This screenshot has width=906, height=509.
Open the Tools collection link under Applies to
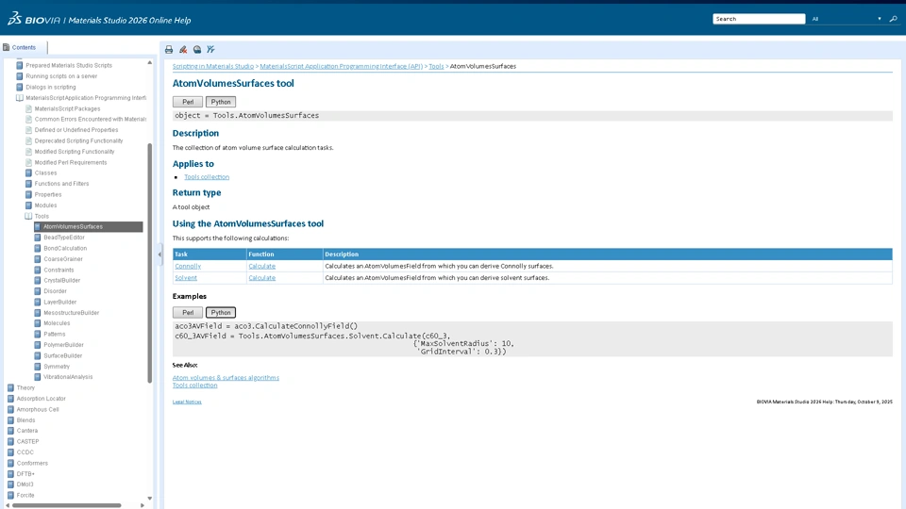click(207, 177)
